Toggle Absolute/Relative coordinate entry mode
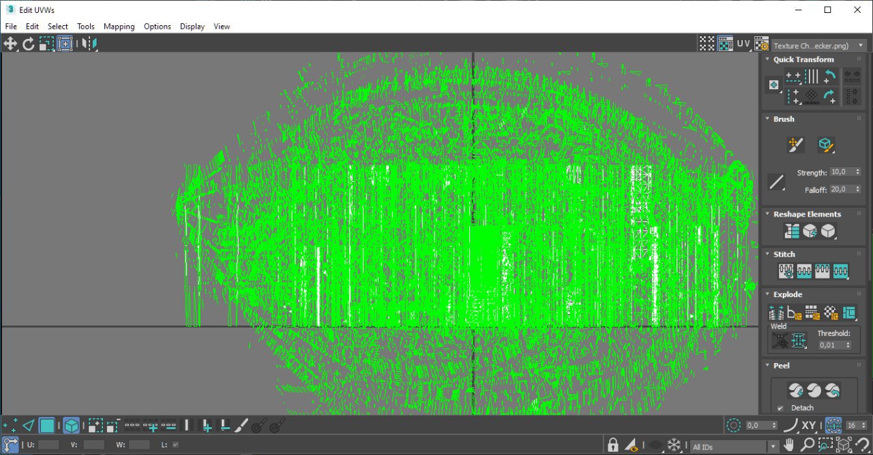The height and width of the screenshot is (455, 873). coord(11,445)
